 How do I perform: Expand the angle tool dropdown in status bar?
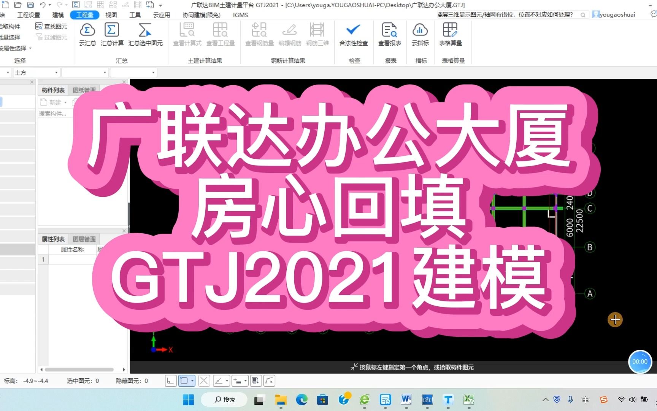tap(227, 381)
